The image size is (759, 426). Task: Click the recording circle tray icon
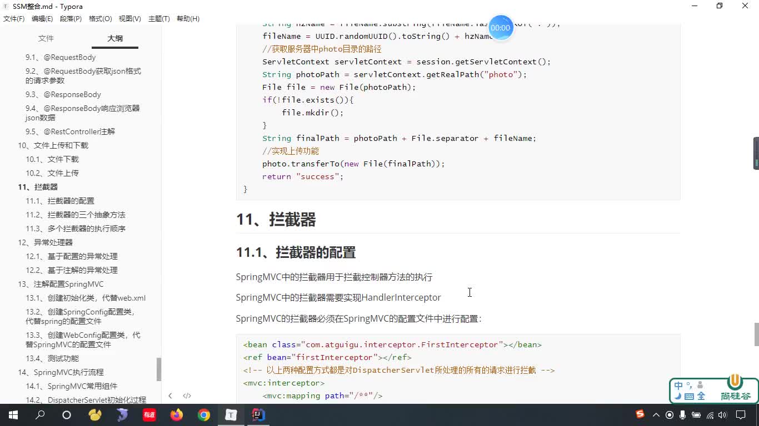coord(670,415)
